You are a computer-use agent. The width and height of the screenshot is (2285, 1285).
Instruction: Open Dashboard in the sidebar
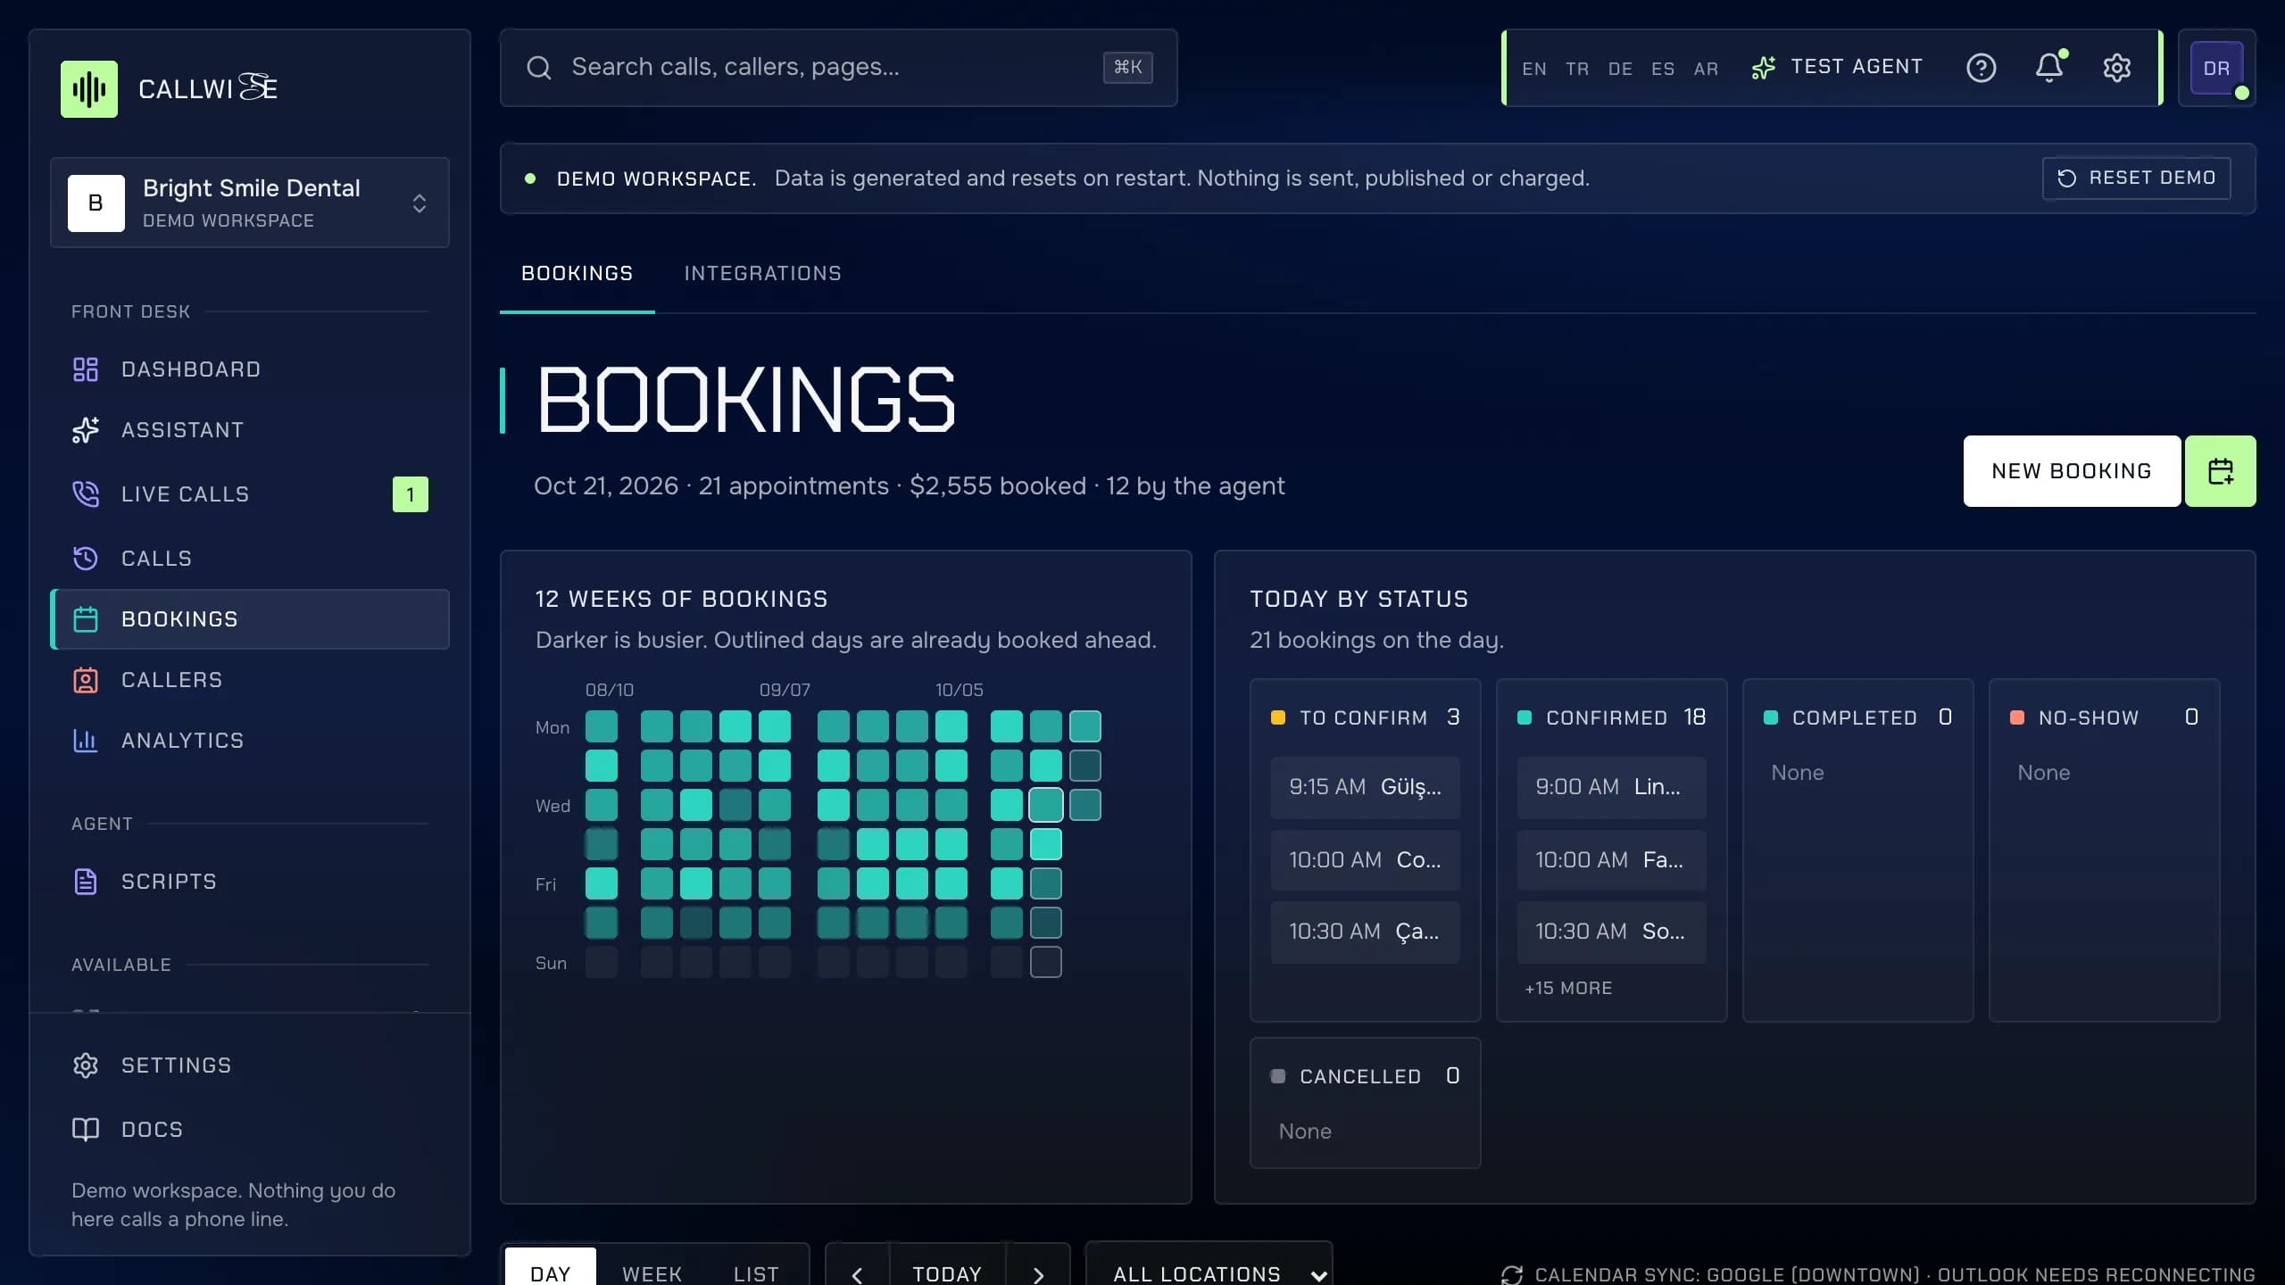(250, 369)
